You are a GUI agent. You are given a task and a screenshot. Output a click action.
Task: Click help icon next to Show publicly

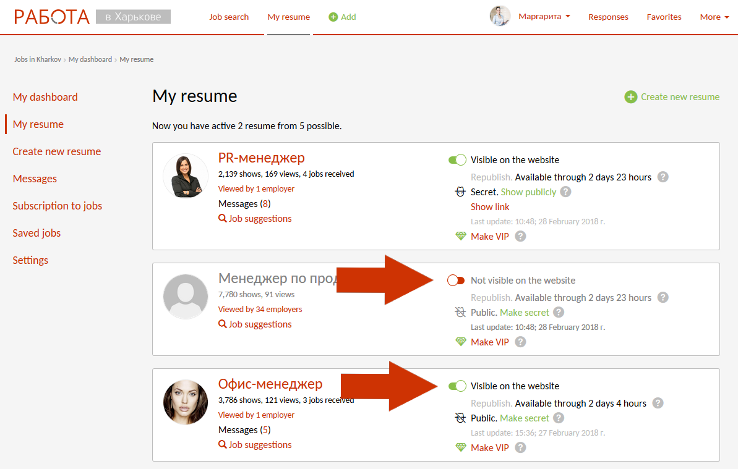565,192
